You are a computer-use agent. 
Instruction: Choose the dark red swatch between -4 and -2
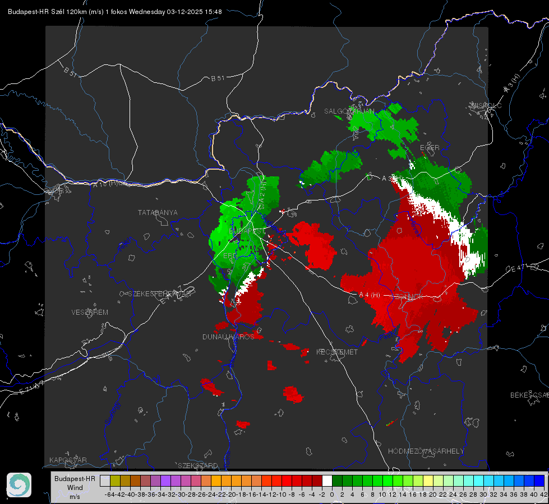click(317, 480)
